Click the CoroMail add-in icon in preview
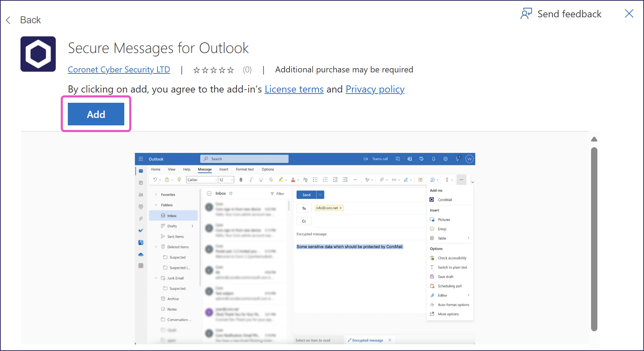The image size is (644, 351). pos(432,200)
